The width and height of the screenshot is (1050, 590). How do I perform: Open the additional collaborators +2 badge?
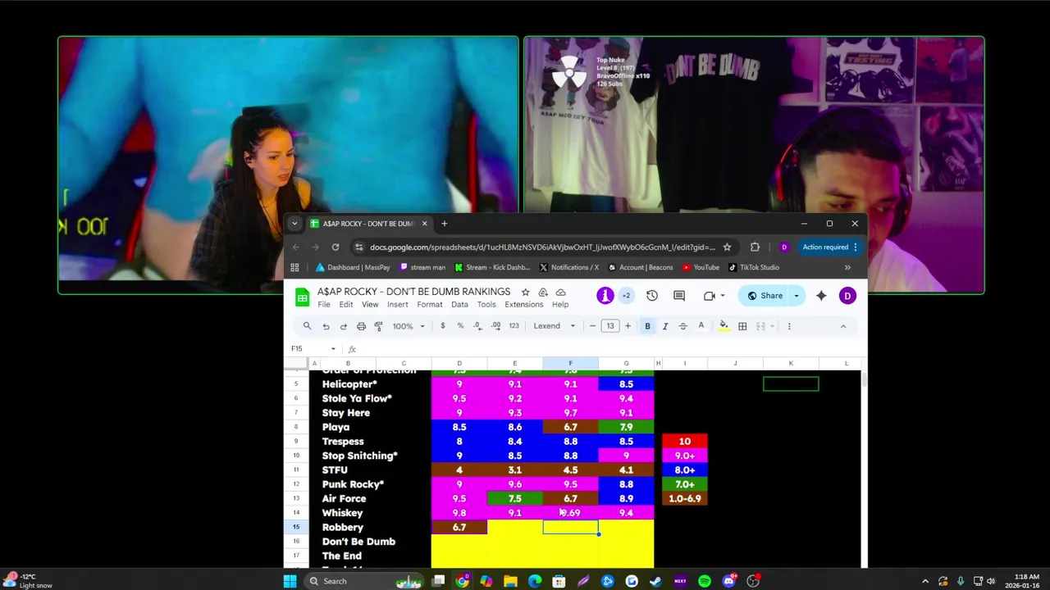[x=626, y=296]
